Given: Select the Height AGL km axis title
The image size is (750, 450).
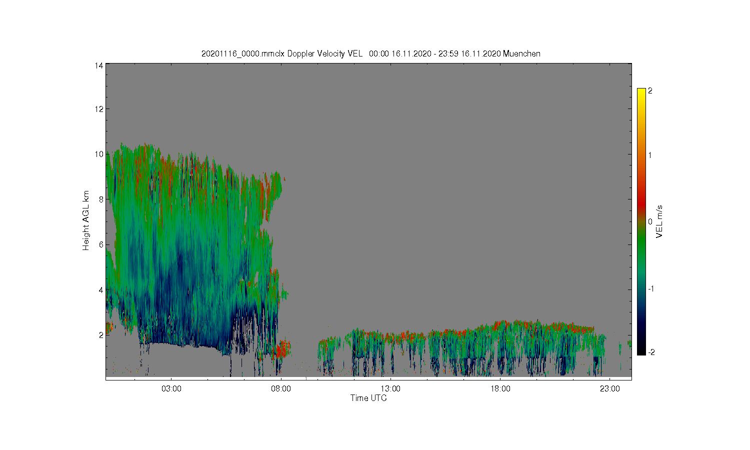Looking at the screenshot, I should [86, 220].
